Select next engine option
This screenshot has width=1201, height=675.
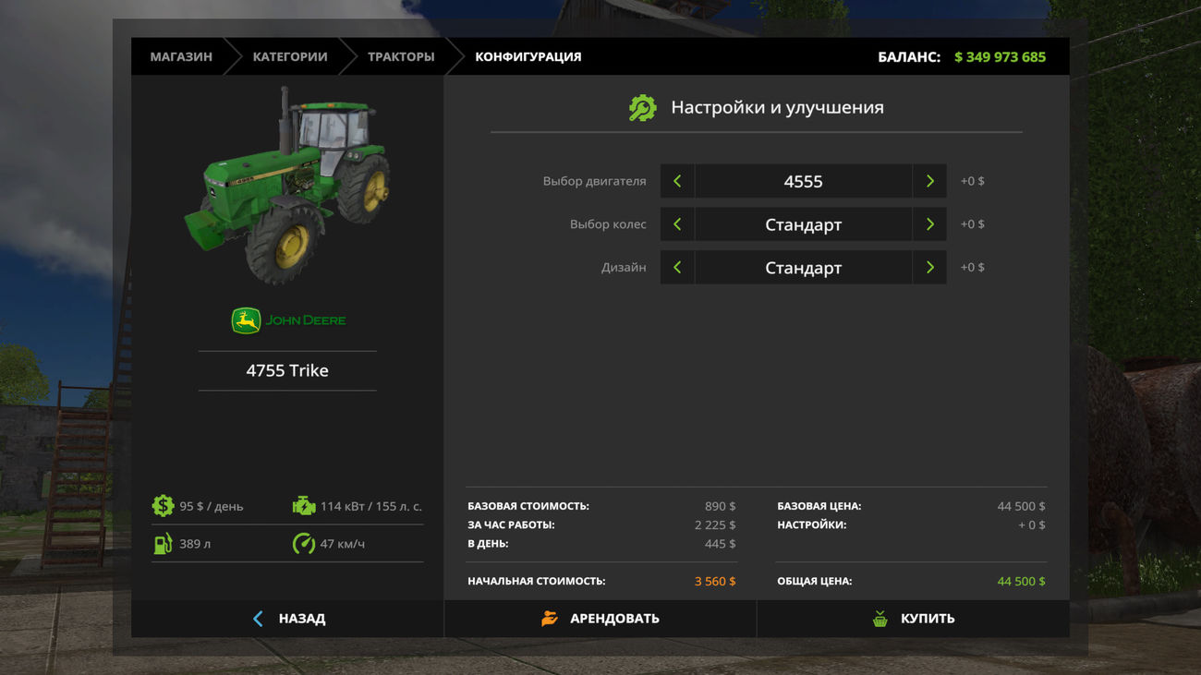pyautogui.click(x=929, y=181)
